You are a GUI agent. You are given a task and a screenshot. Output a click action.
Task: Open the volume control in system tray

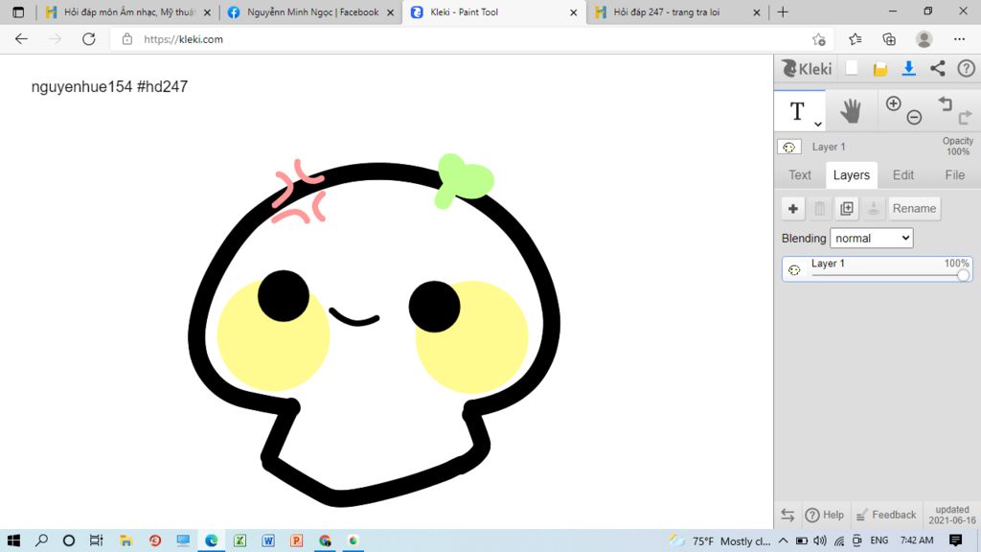click(820, 540)
